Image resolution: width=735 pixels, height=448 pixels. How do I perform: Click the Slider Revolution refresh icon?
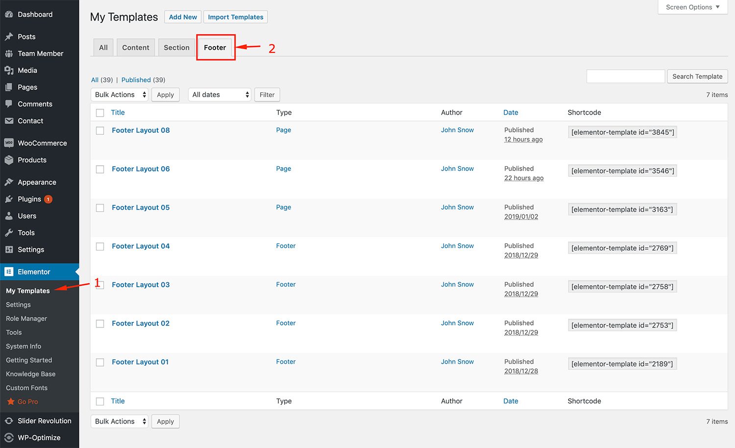tap(9, 421)
